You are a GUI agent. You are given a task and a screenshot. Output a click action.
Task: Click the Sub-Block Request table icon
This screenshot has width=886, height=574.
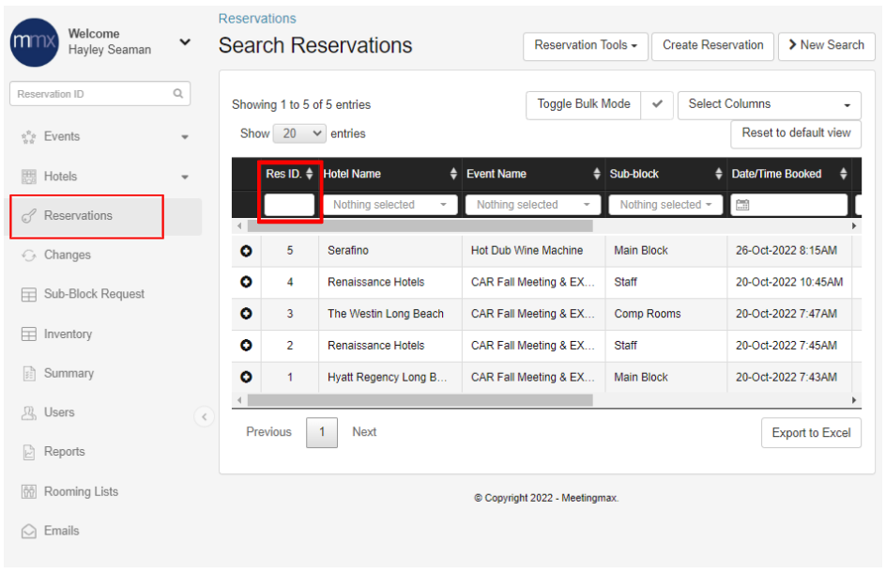pyautogui.click(x=29, y=295)
